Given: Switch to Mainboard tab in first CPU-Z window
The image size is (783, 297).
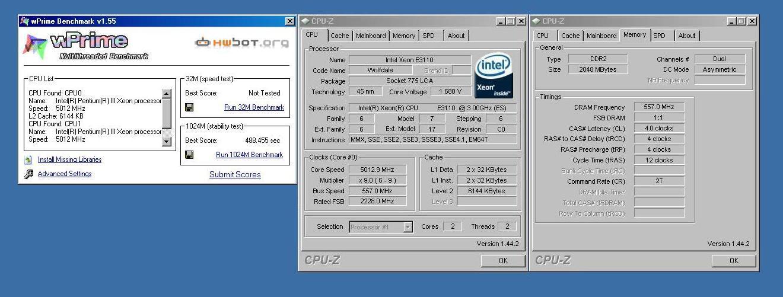Looking at the screenshot, I should click(x=371, y=36).
